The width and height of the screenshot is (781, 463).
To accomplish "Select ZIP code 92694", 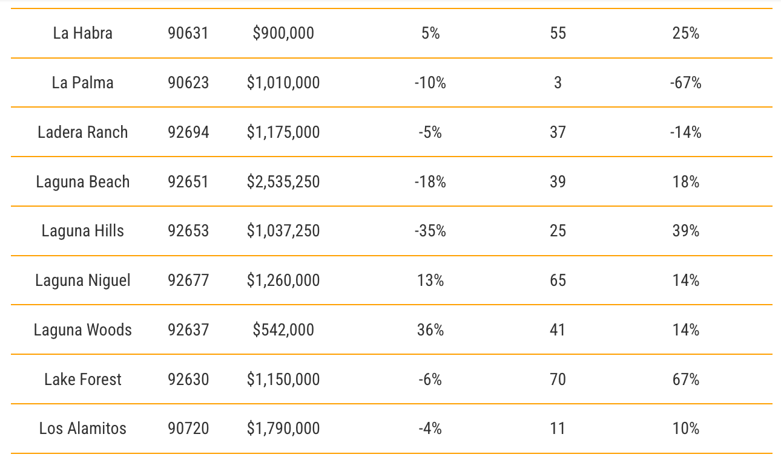I will coord(188,132).
